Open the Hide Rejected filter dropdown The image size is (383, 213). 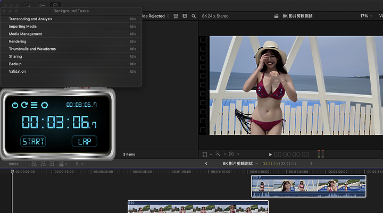tap(156, 16)
